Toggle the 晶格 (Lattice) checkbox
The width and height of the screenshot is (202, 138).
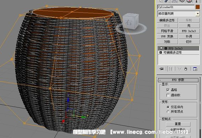[x=168, y=90]
